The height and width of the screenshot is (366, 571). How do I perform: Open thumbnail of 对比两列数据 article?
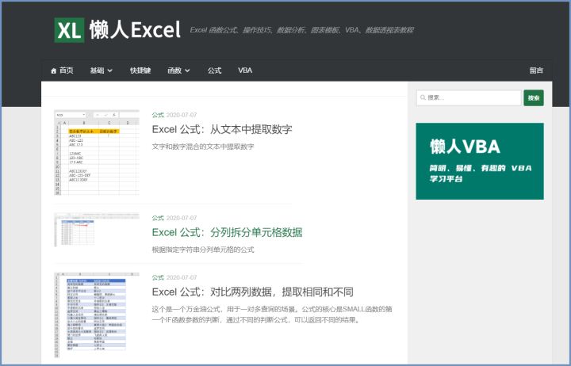[97, 315]
